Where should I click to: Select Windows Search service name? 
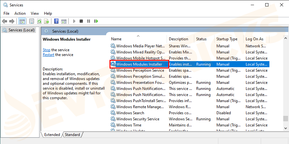130,113
